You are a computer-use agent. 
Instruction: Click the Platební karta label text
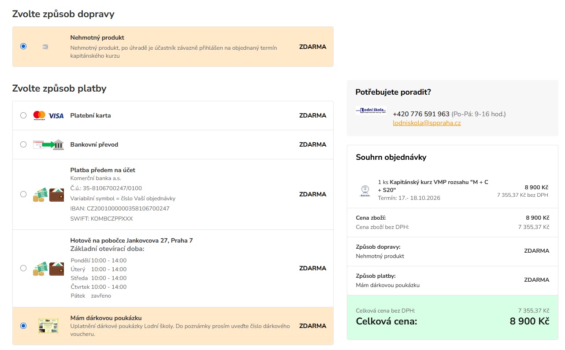(90, 115)
